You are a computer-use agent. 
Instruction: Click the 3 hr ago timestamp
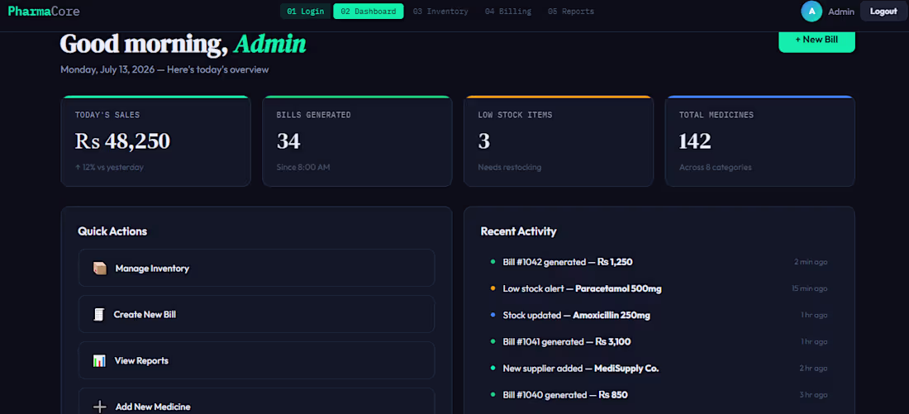pos(813,395)
